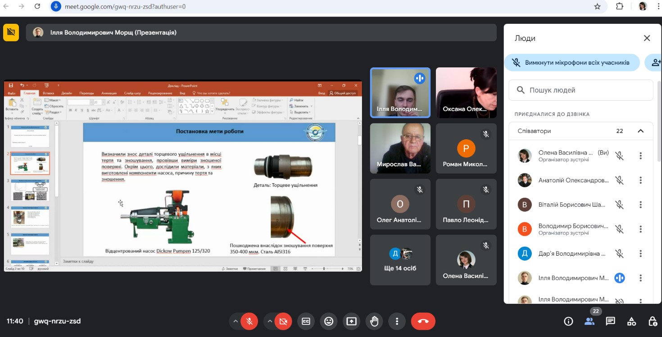
Task: Open host controls lock icon
Action: pos(652,321)
